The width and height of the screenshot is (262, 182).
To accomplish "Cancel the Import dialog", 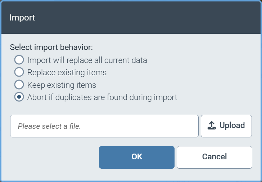I will (x=214, y=157).
